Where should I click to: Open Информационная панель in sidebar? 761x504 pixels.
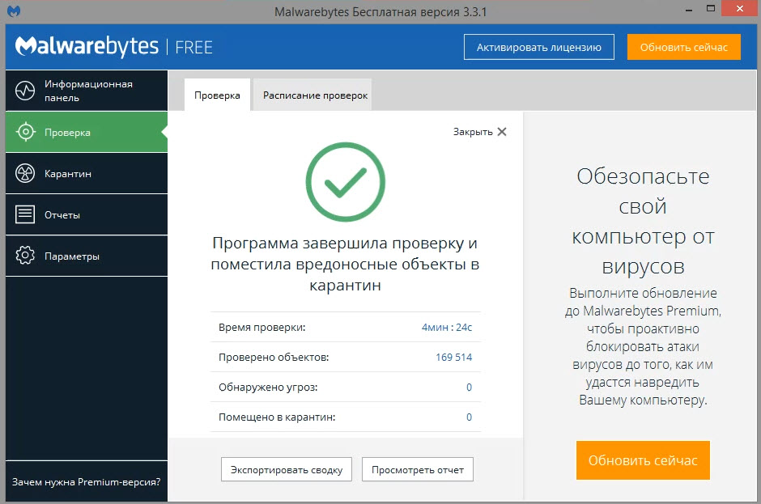[x=87, y=91]
